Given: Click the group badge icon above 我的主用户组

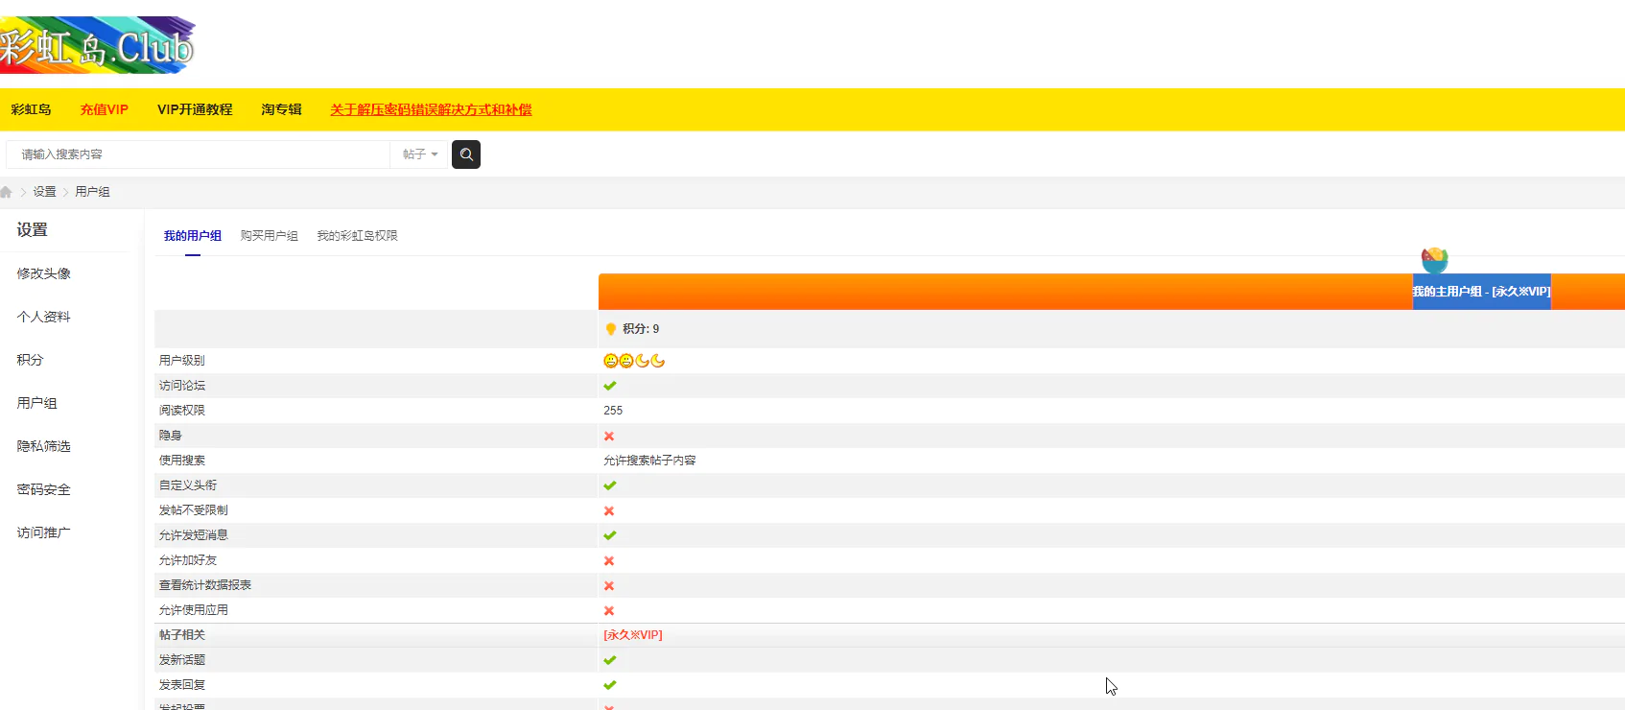Looking at the screenshot, I should pos(1434,259).
